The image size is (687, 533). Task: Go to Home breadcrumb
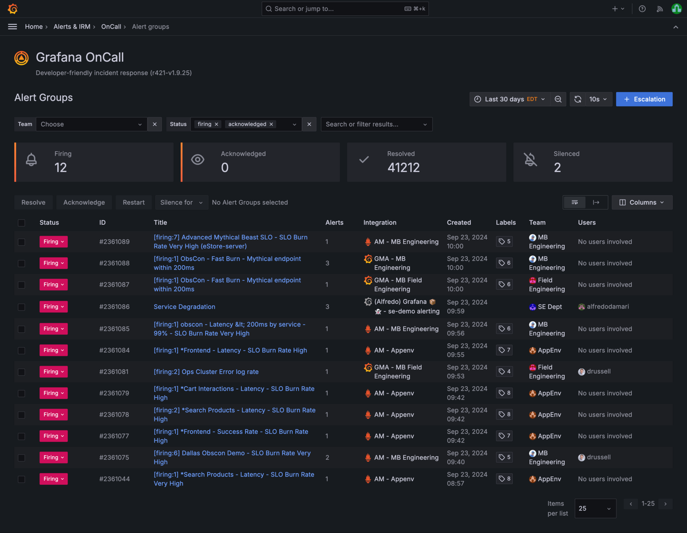point(34,27)
